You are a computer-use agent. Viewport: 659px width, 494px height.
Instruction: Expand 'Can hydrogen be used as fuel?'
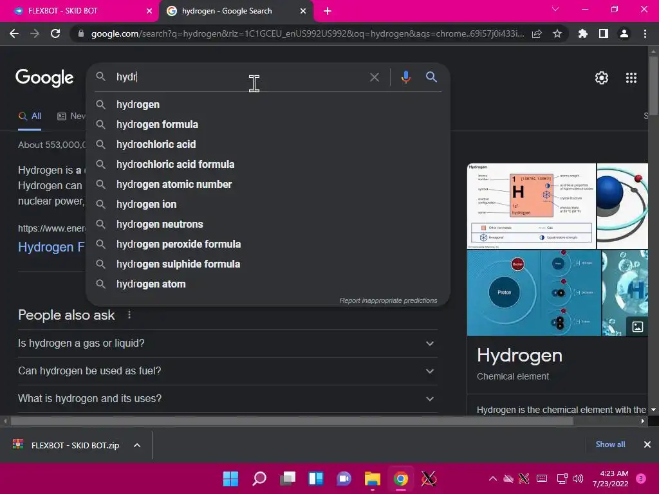(x=227, y=371)
